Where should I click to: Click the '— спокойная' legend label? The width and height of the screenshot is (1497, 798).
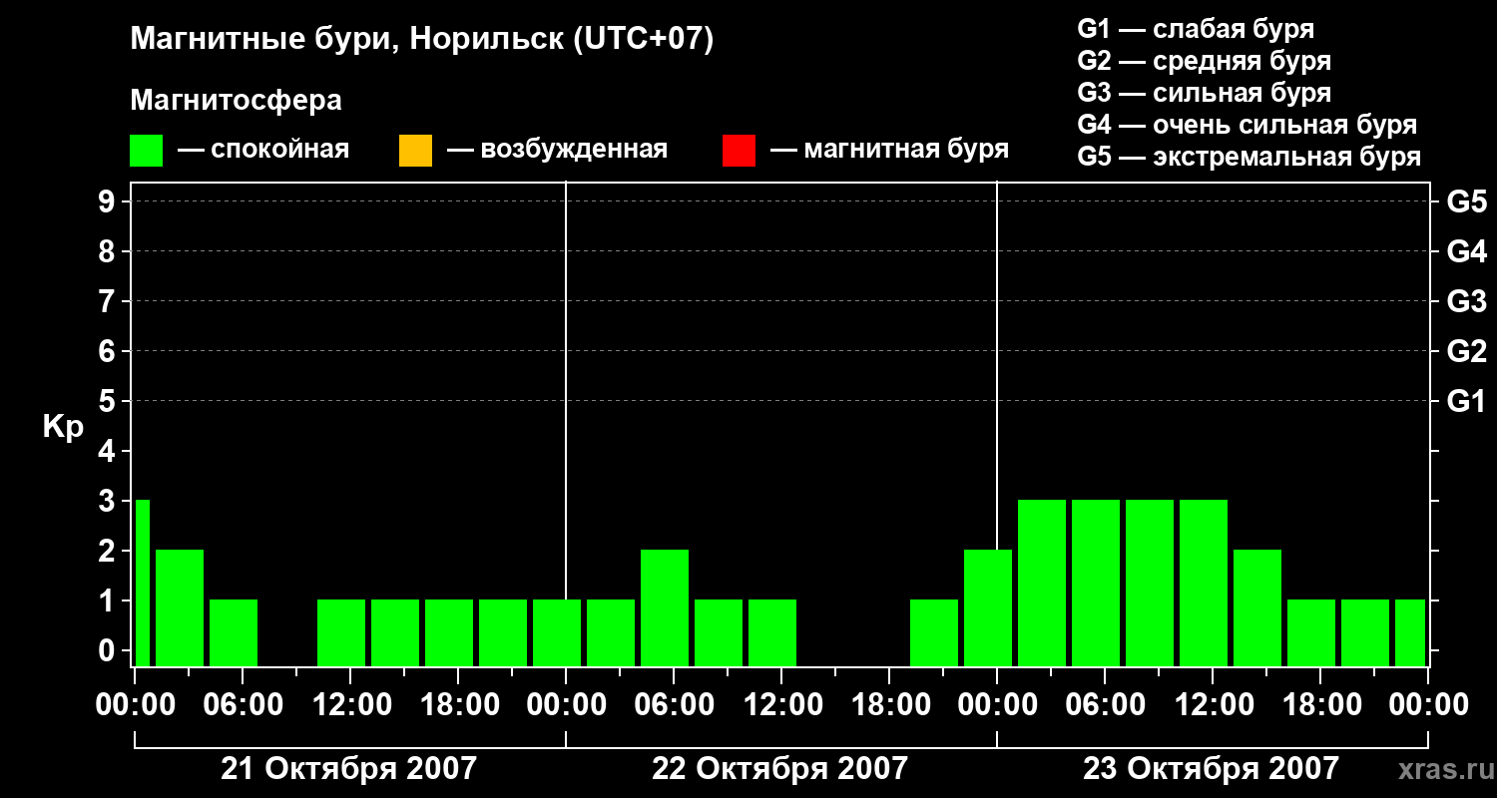[263, 151]
